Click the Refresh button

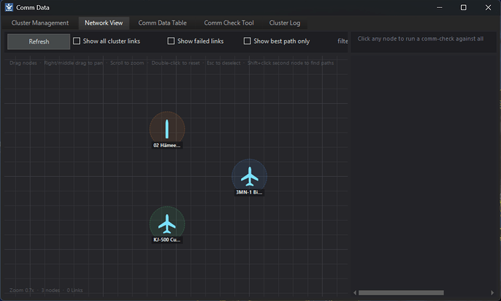pos(38,41)
